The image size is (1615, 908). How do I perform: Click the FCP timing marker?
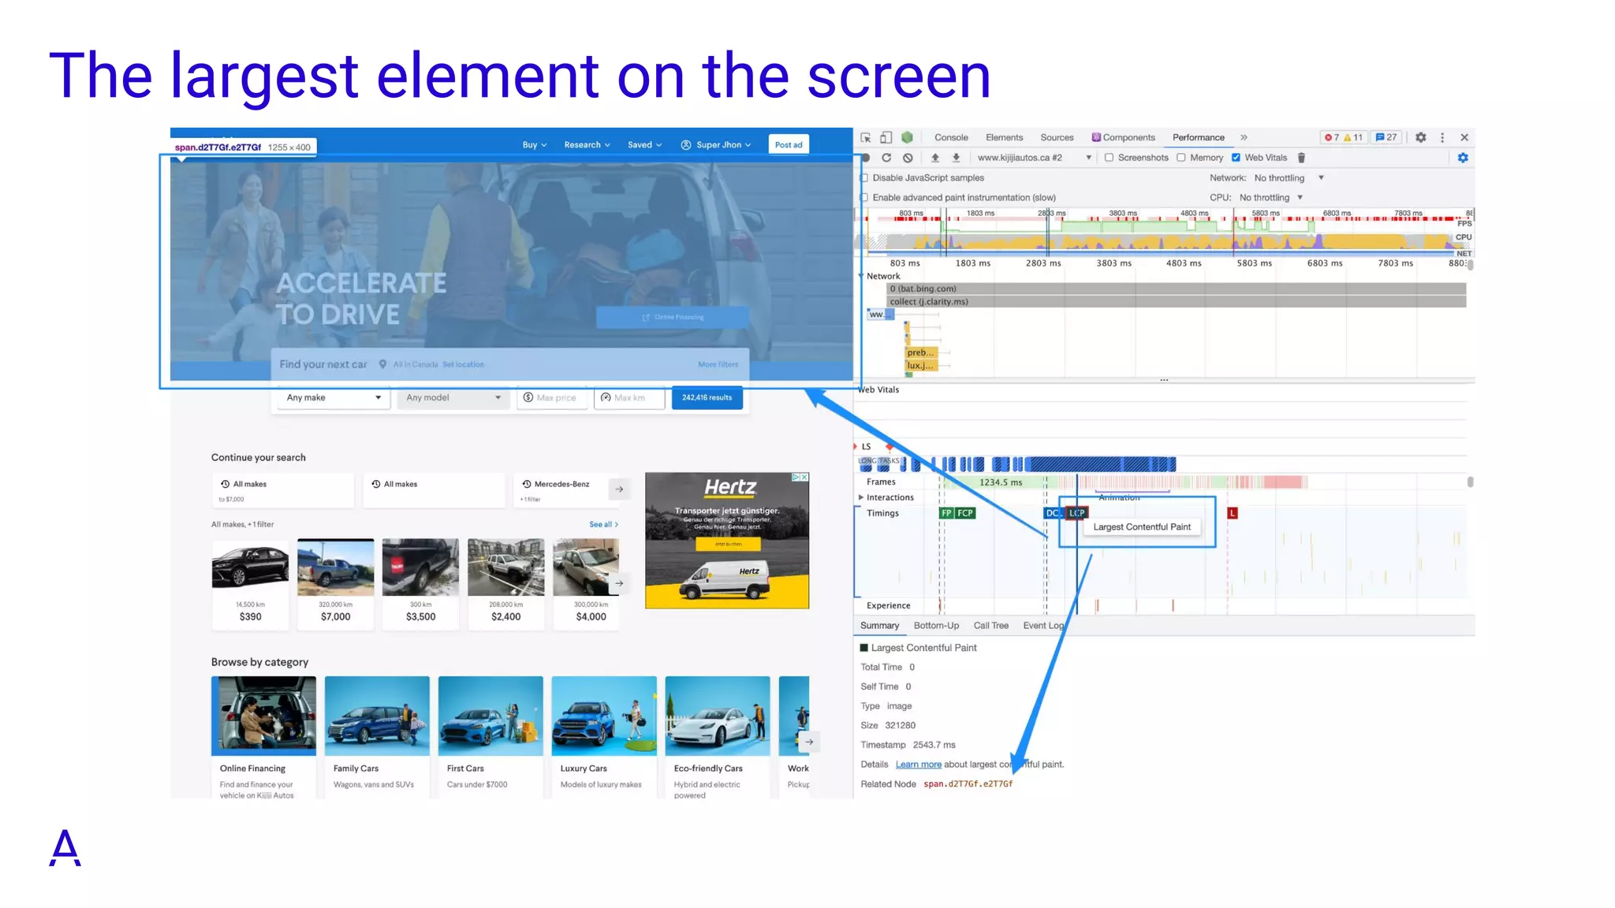pyautogui.click(x=965, y=513)
